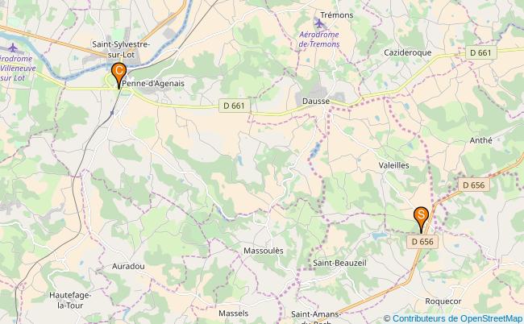Viewport: 524px width, 324px height.
Task: Click the Penne-d'Agenais town label
Action: [153, 84]
